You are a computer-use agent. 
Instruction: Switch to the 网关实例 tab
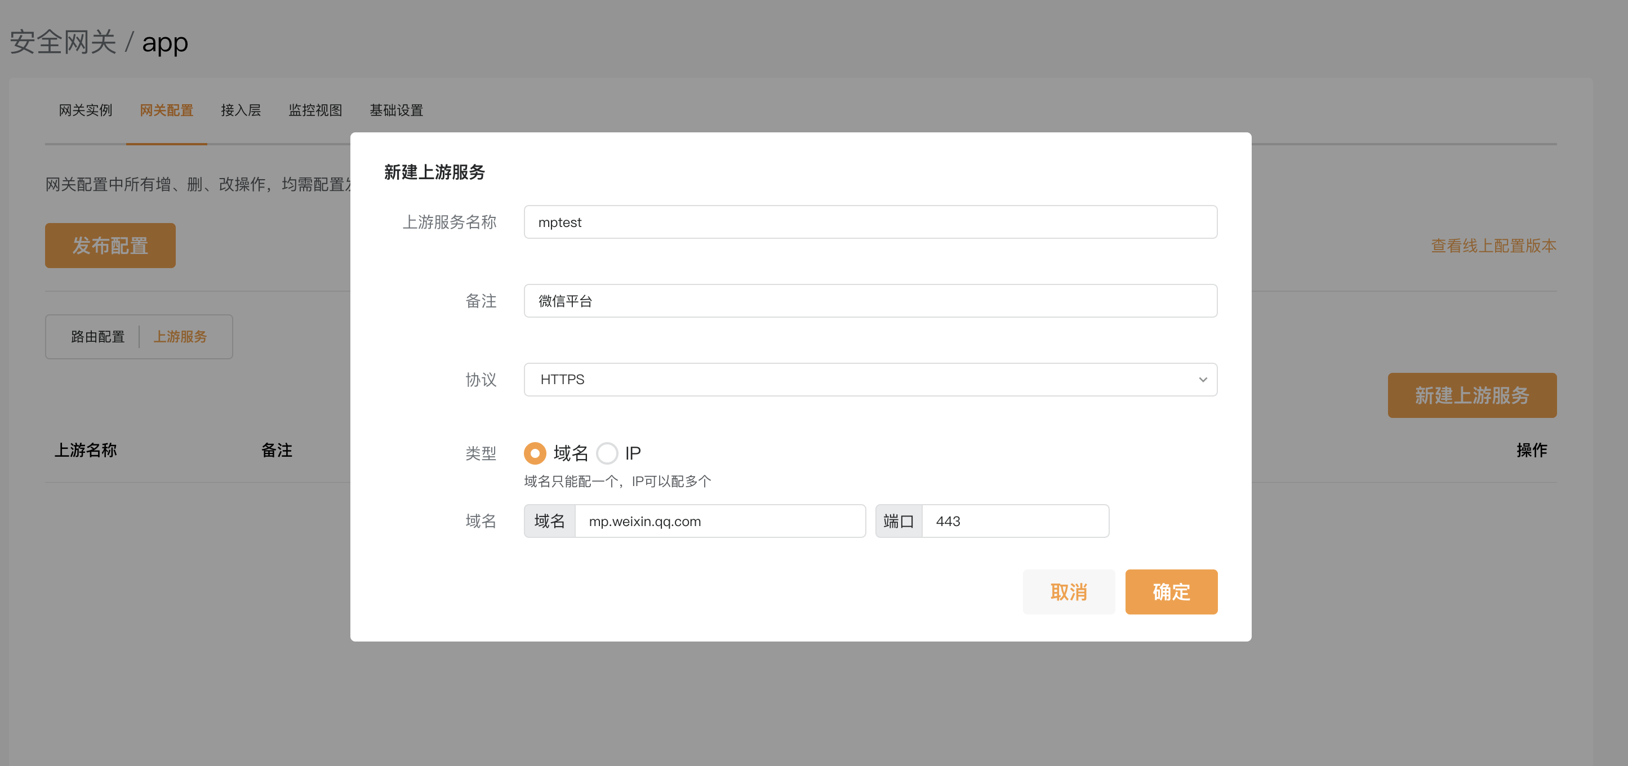coord(85,110)
